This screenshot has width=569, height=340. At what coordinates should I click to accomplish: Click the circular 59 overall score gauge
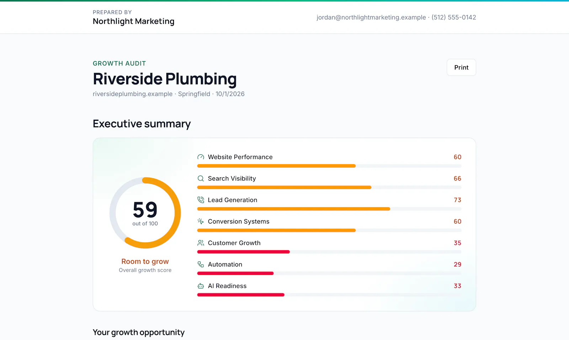pyautogui.click(x=145, y=213)
